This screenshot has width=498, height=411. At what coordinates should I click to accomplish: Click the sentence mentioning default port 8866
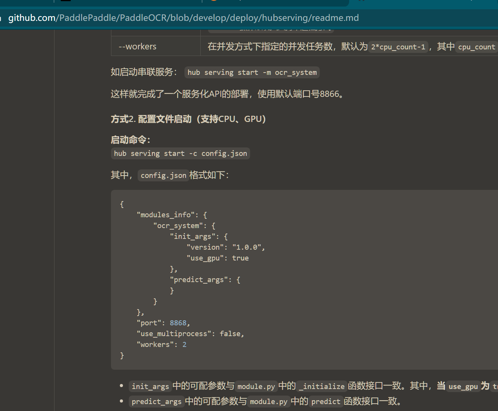[227, 94]
